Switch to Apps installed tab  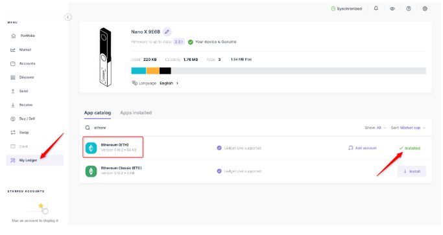[x=136, y=113]
